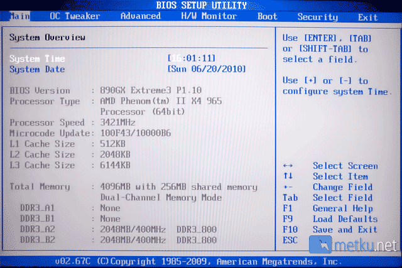Image resolution: width=402 pixels, height=268 pixels.
Task: Click the L2 Cache Size label
Action: click(42, 155)
